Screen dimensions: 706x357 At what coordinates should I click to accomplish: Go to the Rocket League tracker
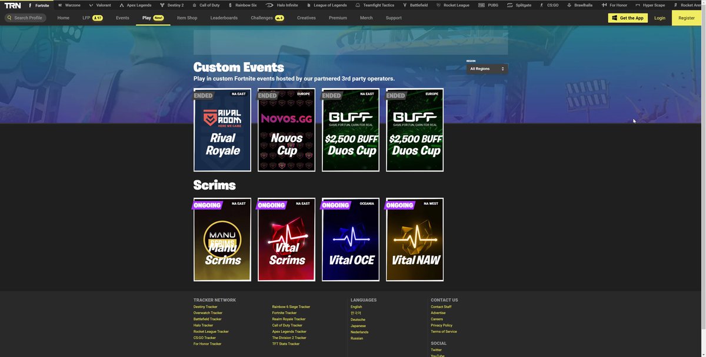click(x=452, y=5)
